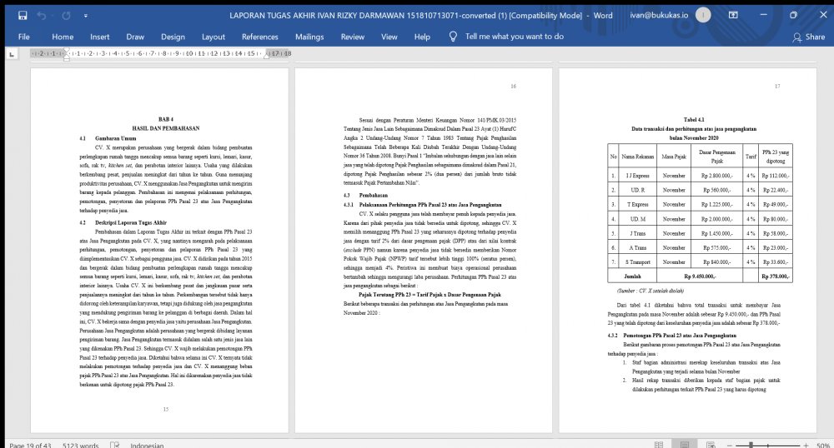Image resolution: width=834 pixels, height=448 pixels.
Task: Select the References ribbon tab
Action: coord(260,37)
